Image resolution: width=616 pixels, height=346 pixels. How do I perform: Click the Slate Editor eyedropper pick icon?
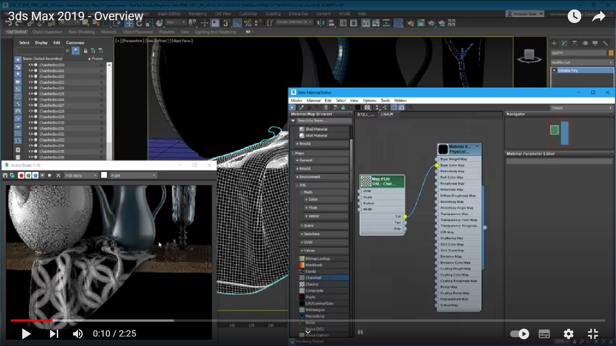coord(301,107)
